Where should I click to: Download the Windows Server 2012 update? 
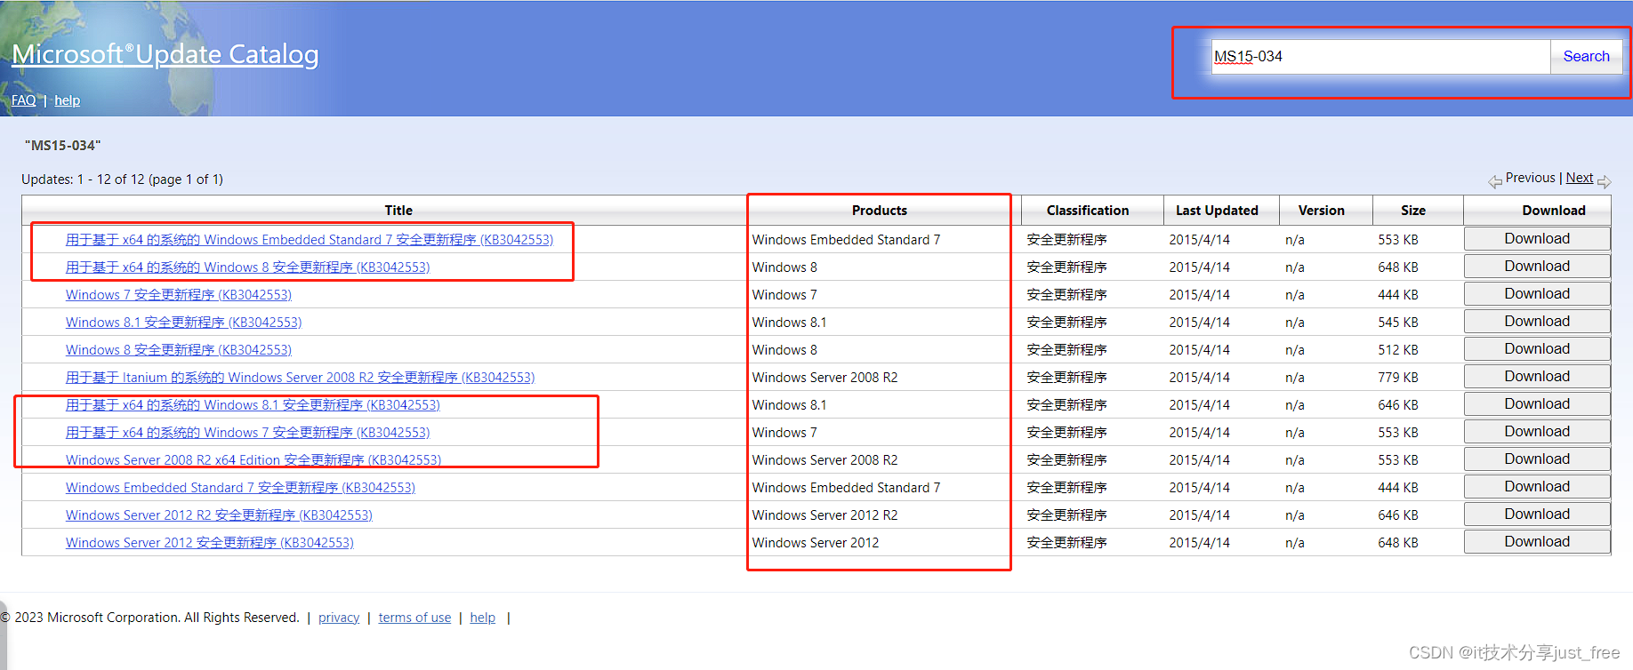click(1537, 542)
